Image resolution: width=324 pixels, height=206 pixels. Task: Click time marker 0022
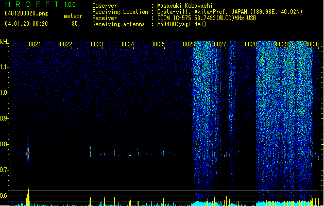(66, 44)
